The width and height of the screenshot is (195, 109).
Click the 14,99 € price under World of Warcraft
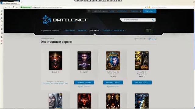113,77
